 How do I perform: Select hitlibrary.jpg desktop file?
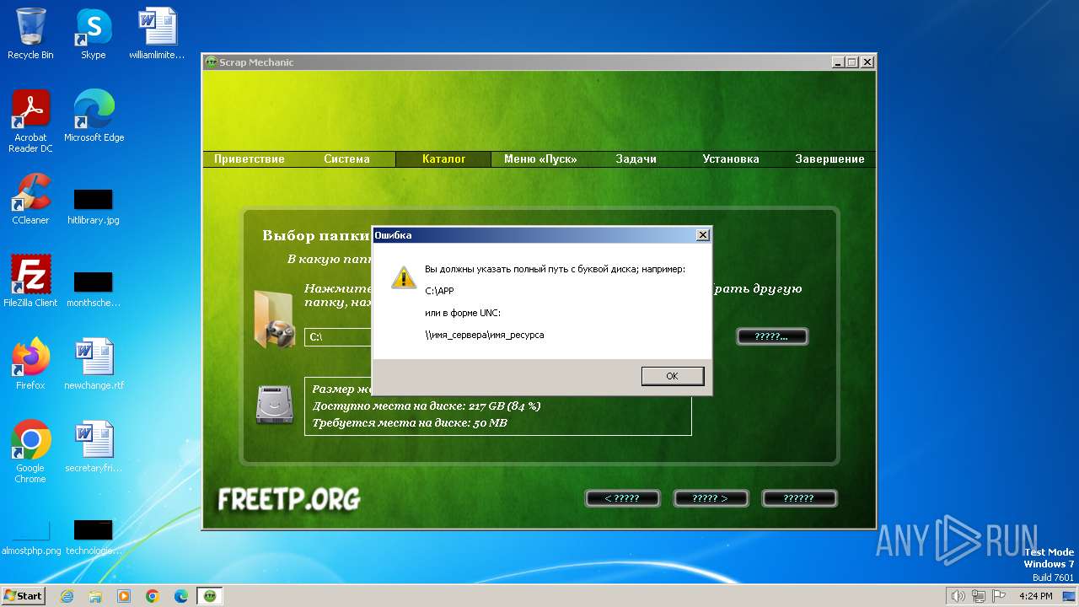point(94,207)
